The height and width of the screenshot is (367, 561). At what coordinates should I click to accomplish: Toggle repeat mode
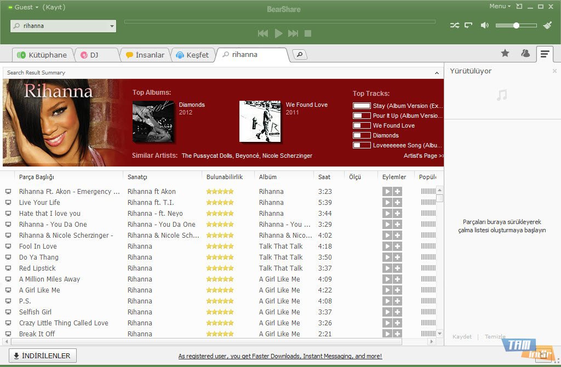(468, 25)
